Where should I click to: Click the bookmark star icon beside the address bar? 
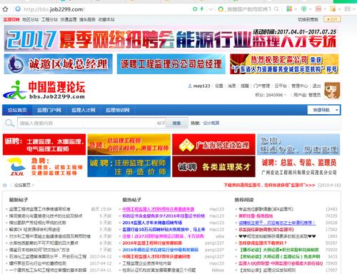tap(5, 9)
